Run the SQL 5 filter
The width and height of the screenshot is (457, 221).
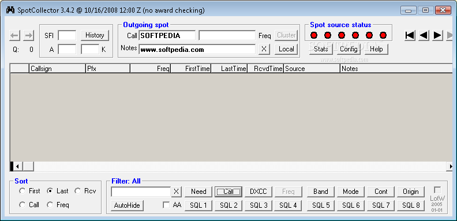coord(321,205)
